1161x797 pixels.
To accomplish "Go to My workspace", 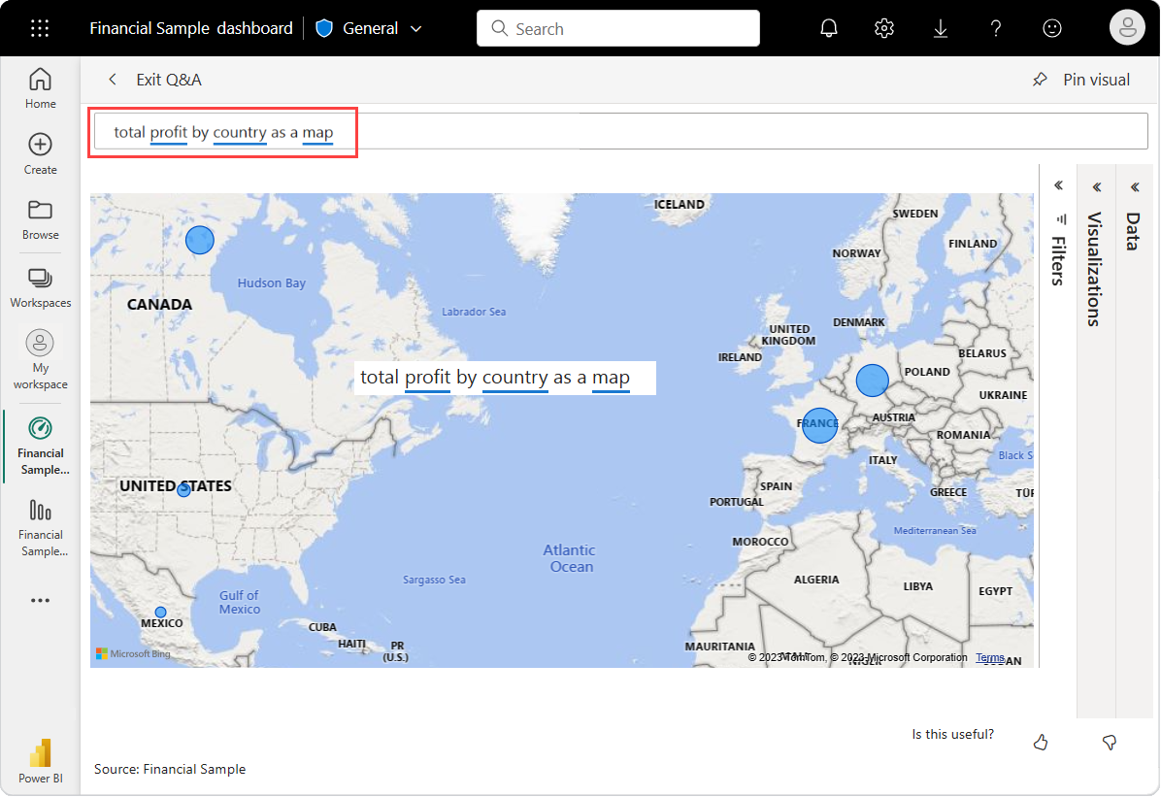I will 40,357.
